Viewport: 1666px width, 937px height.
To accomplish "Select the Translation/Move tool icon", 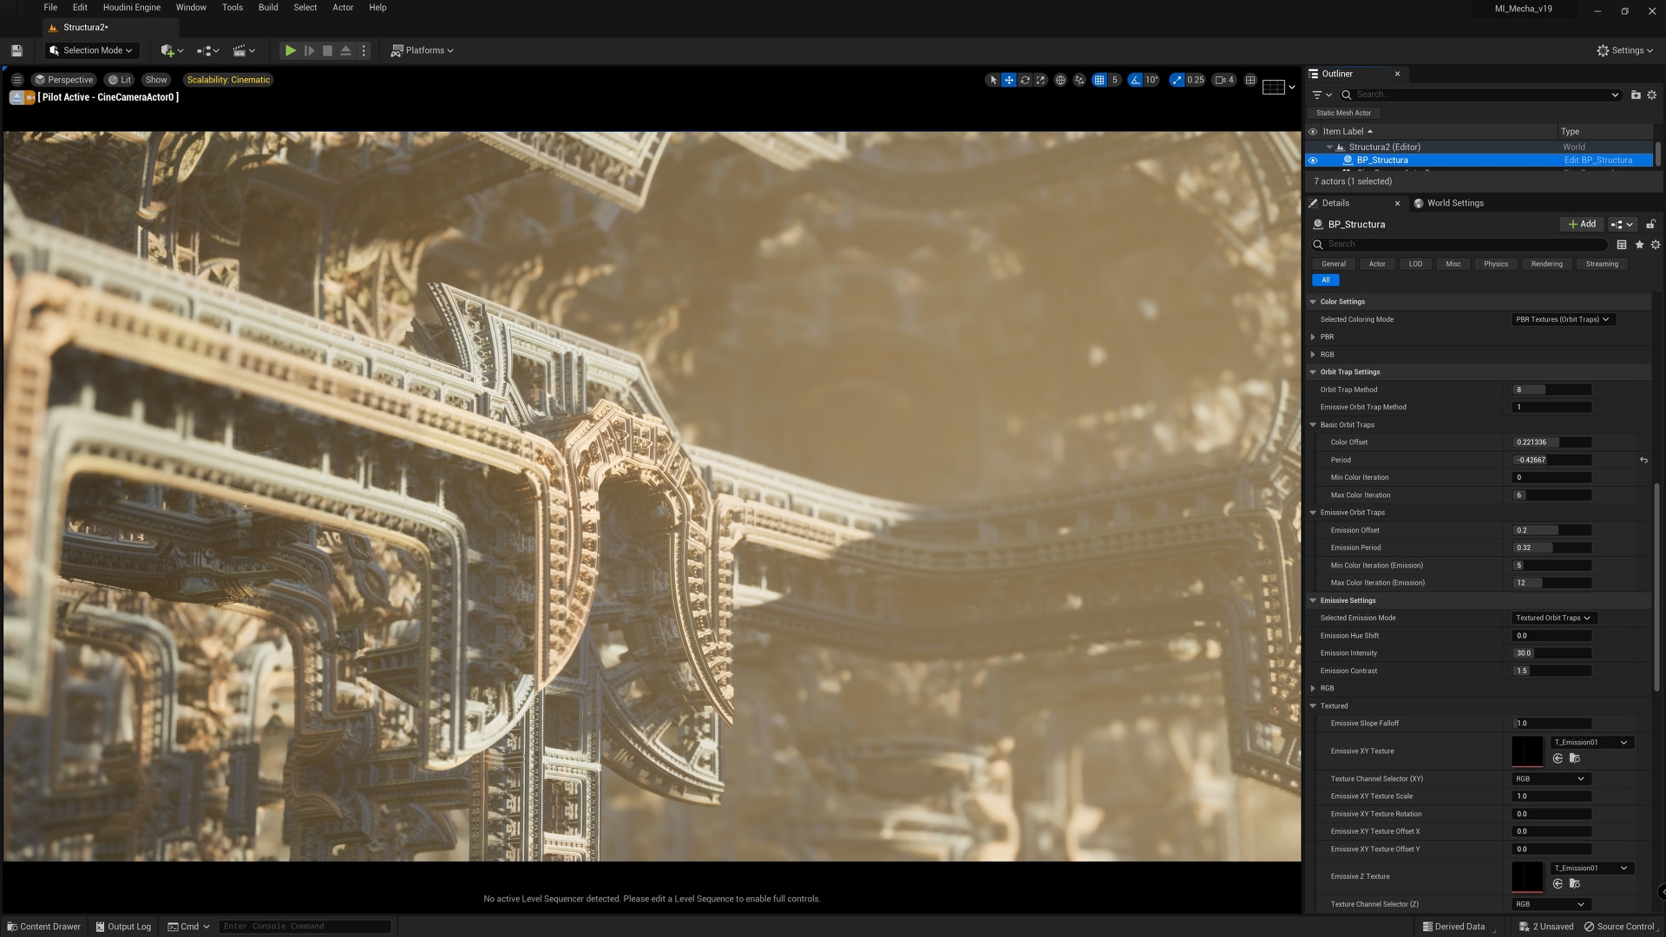I will coord(1009,80).
